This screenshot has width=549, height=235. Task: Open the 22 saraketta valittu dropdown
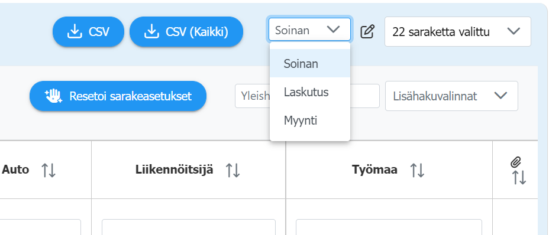point(458,31)
